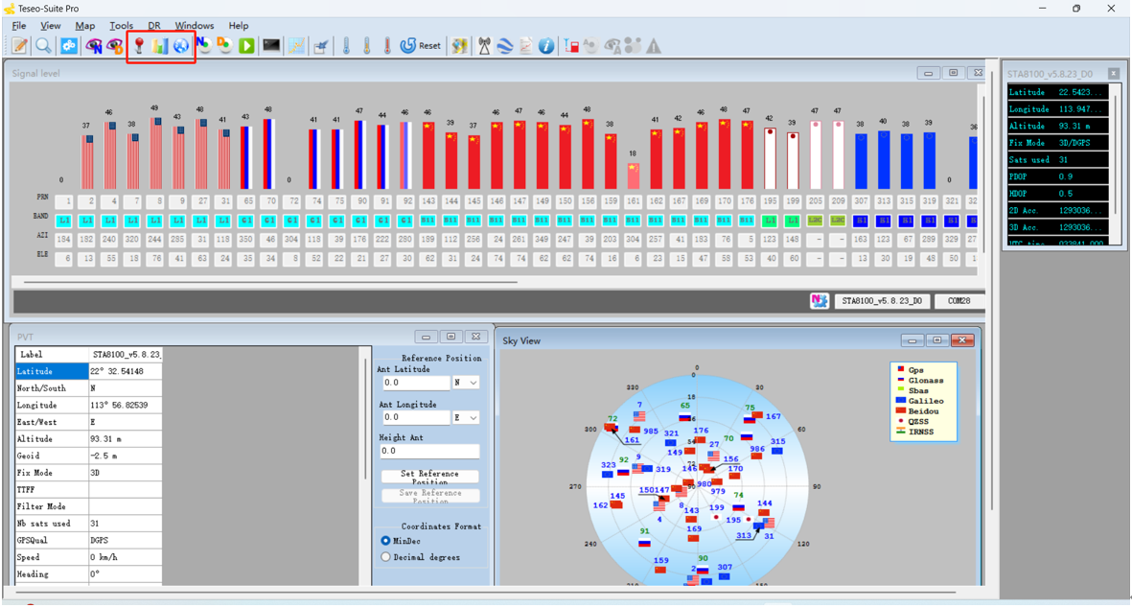Click the COM28 port button
The image size is (1132, 608).
pos(959,301)
